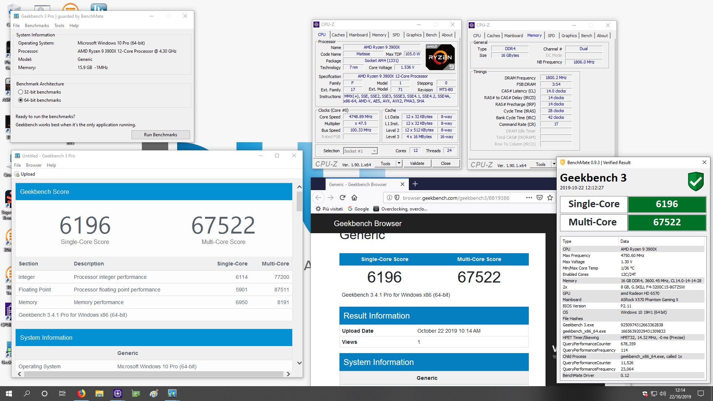This screenshot has width=713, height=401.
Task: Click Upload icon in Geekbench results window
Action: (17, 174)
